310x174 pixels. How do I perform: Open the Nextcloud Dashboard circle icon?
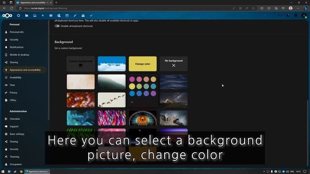coord(18,15)
